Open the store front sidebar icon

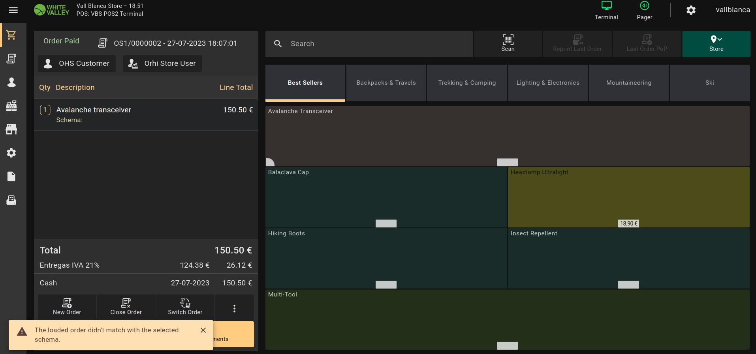[x=11, y=129]
